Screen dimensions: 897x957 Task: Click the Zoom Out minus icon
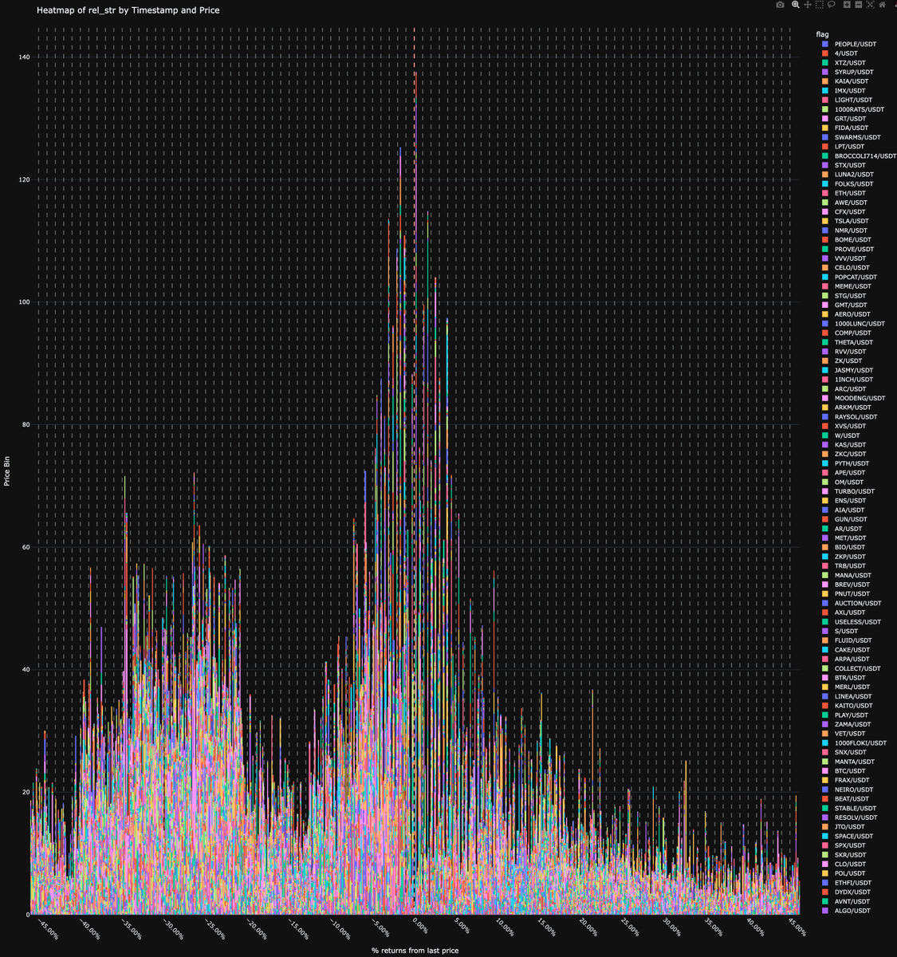859,5
